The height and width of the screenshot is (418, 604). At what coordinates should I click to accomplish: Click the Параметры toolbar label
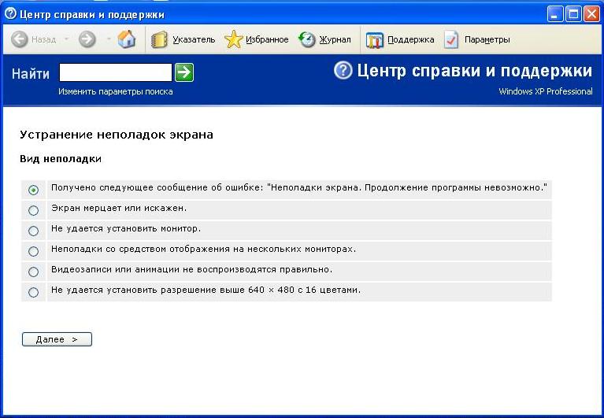[x=487, y=39]
